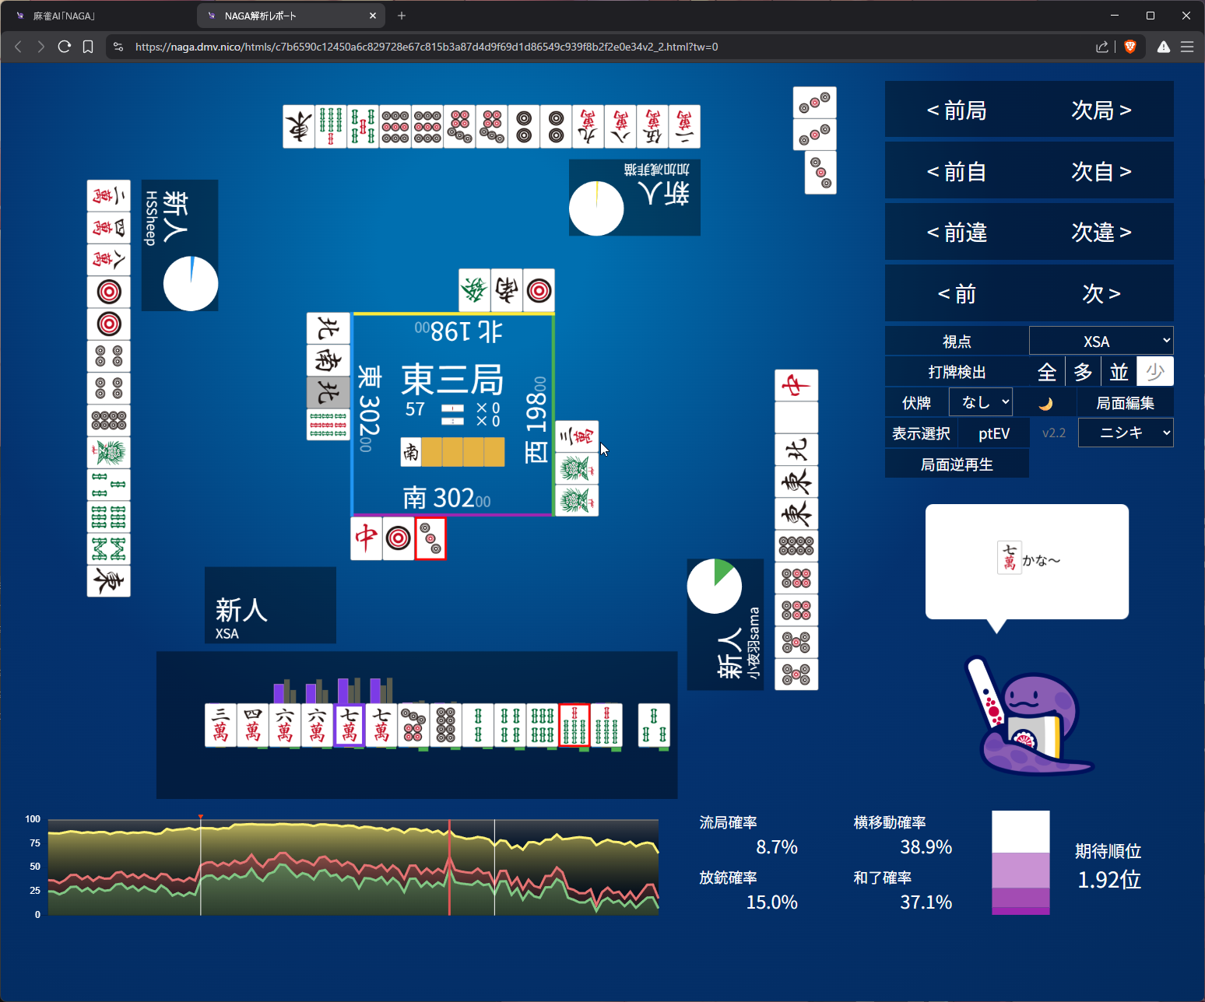Image resolution: width=1205 pixels, height=1002 pixels.
Task: Click the dark mode moon icon
Action: coord(1045,403)
